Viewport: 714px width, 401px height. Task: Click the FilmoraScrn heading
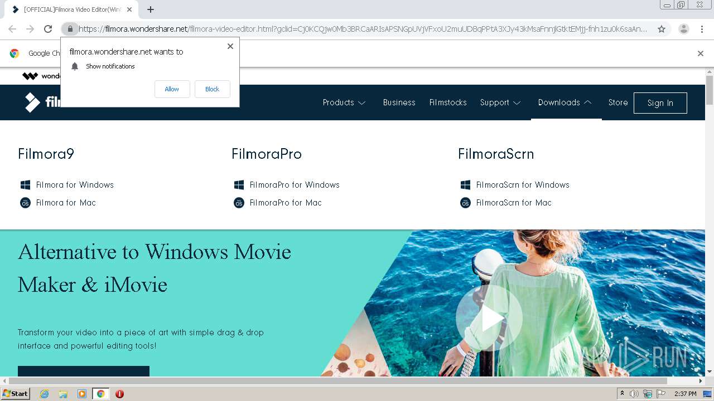point(496,154)
